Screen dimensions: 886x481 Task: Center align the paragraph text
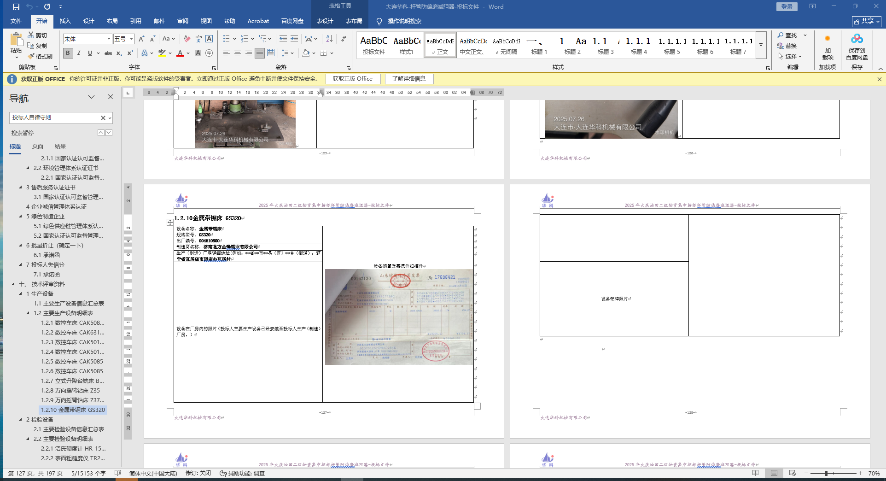238,53
